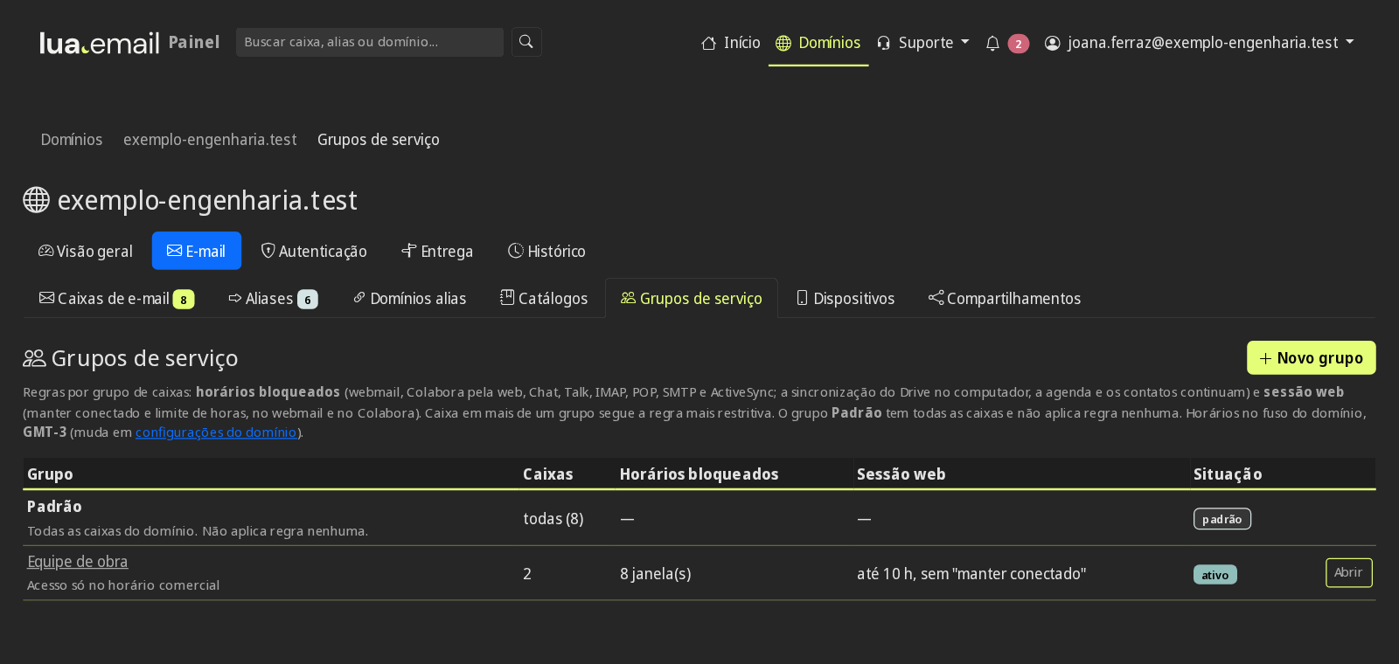Click the headset icon beside Suporte
The height and width of the screenshot is (664, 1399).
(x=884, y=43)
